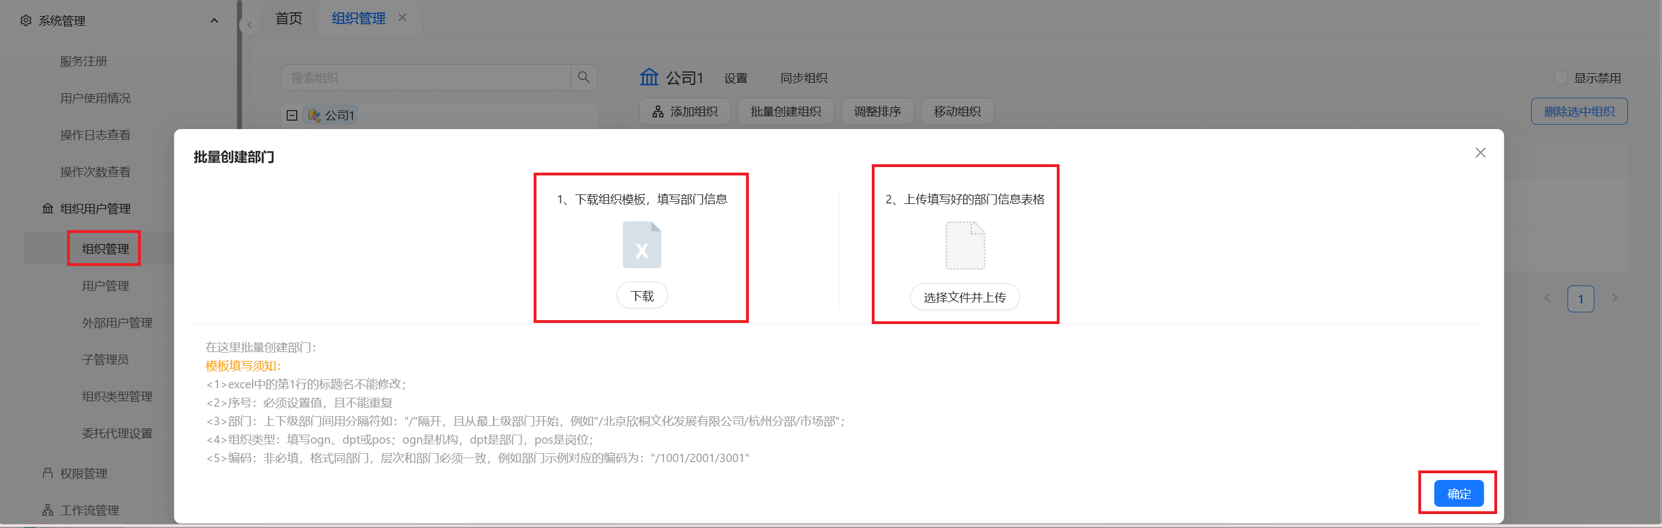Screen dimensions: 1662x528
Task: Click the 确定 button
Action: [1459, 494]
